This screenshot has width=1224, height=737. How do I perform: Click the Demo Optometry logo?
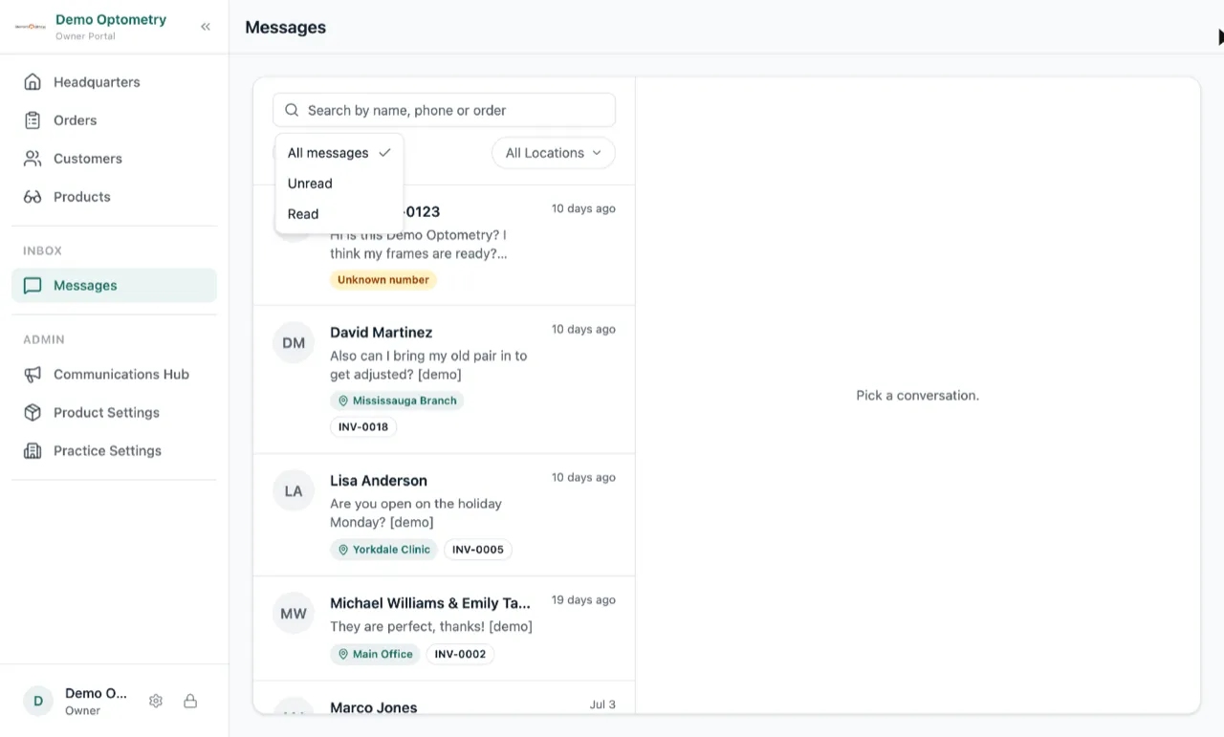(x=31, y=27)
